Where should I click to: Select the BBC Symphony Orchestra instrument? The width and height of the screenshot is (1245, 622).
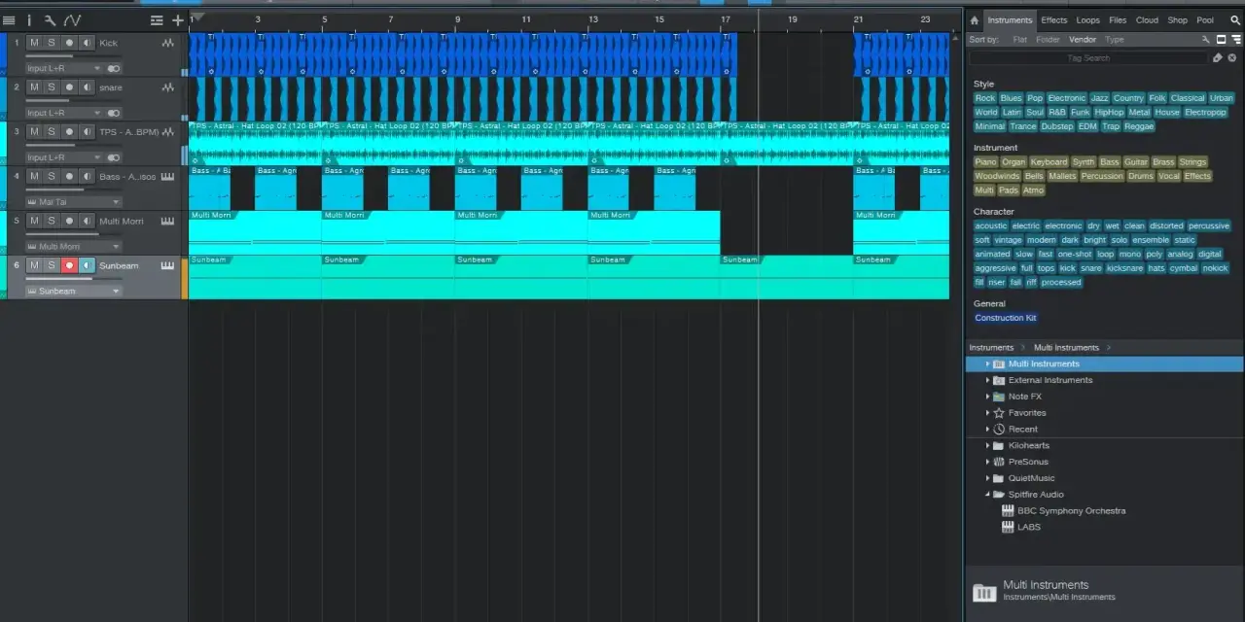[x=1071, y=510]
